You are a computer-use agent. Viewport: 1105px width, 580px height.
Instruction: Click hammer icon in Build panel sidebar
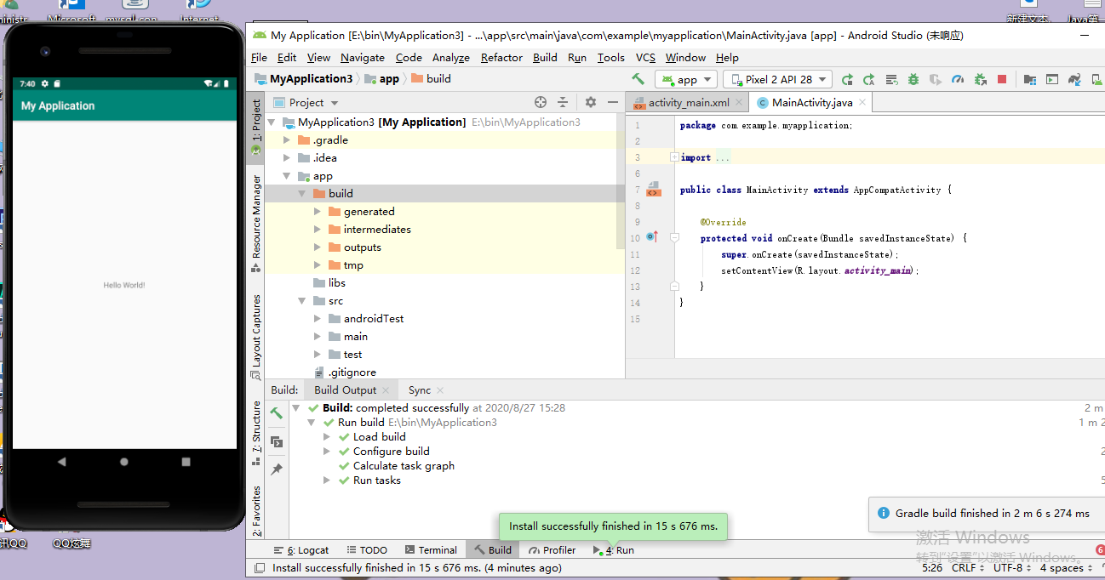click(x=277, y=413)
